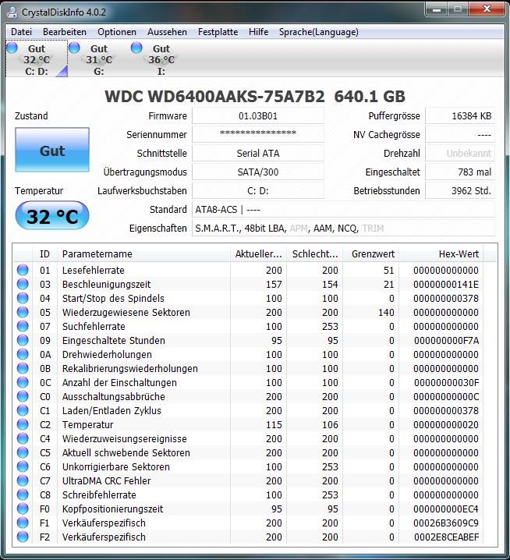Click status orb of Rekalibrierungswiederholungen row

23,368
